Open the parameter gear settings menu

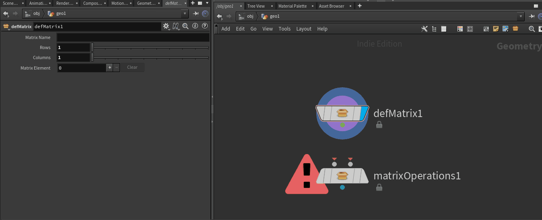pos(166,26)
